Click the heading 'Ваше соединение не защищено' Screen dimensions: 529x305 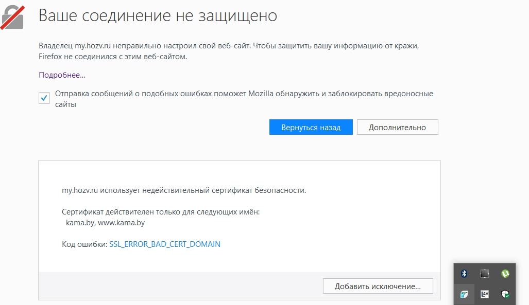pyautogui.click(x=158, y=16)
